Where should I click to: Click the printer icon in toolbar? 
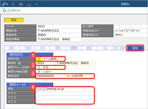tap(21, 4)
